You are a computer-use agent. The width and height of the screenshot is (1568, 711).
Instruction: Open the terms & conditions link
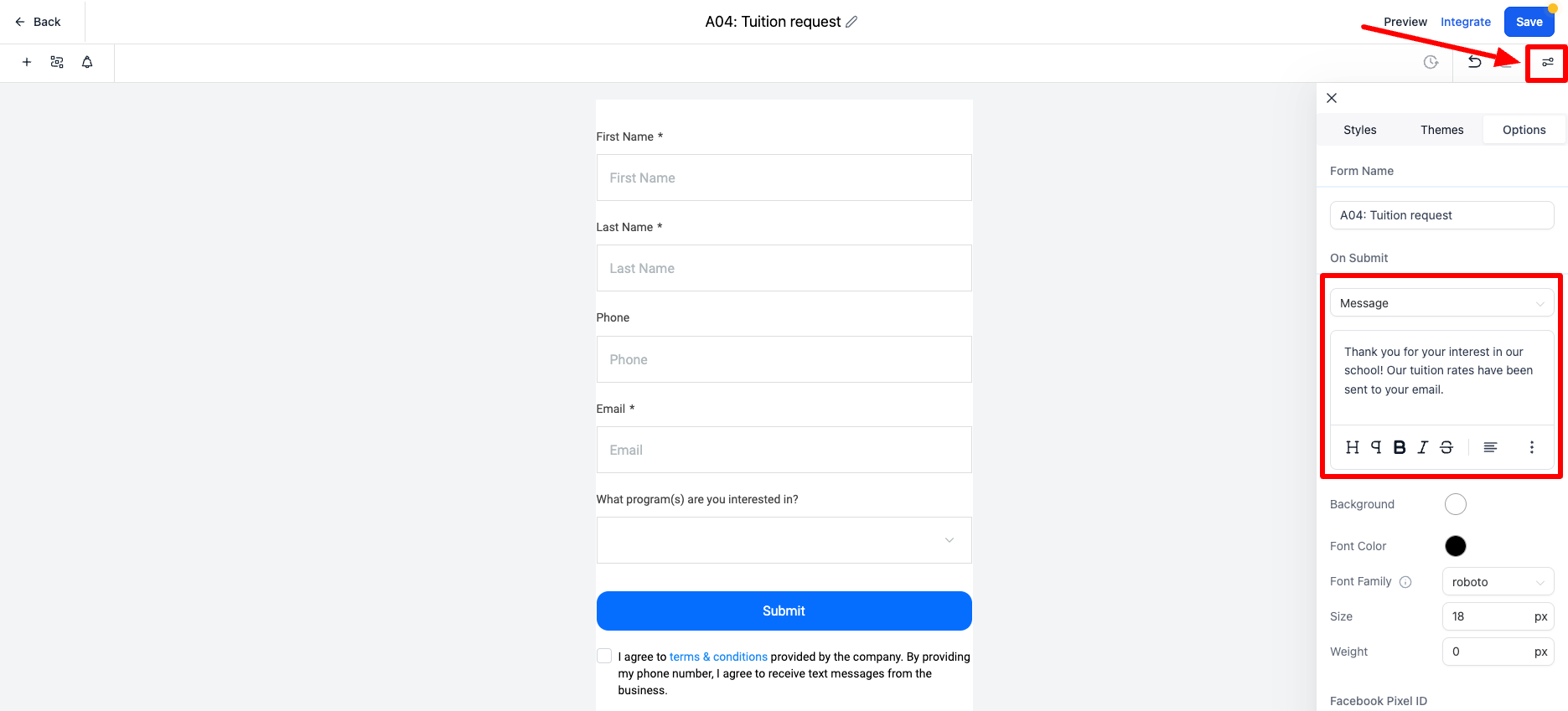(718, 657)
